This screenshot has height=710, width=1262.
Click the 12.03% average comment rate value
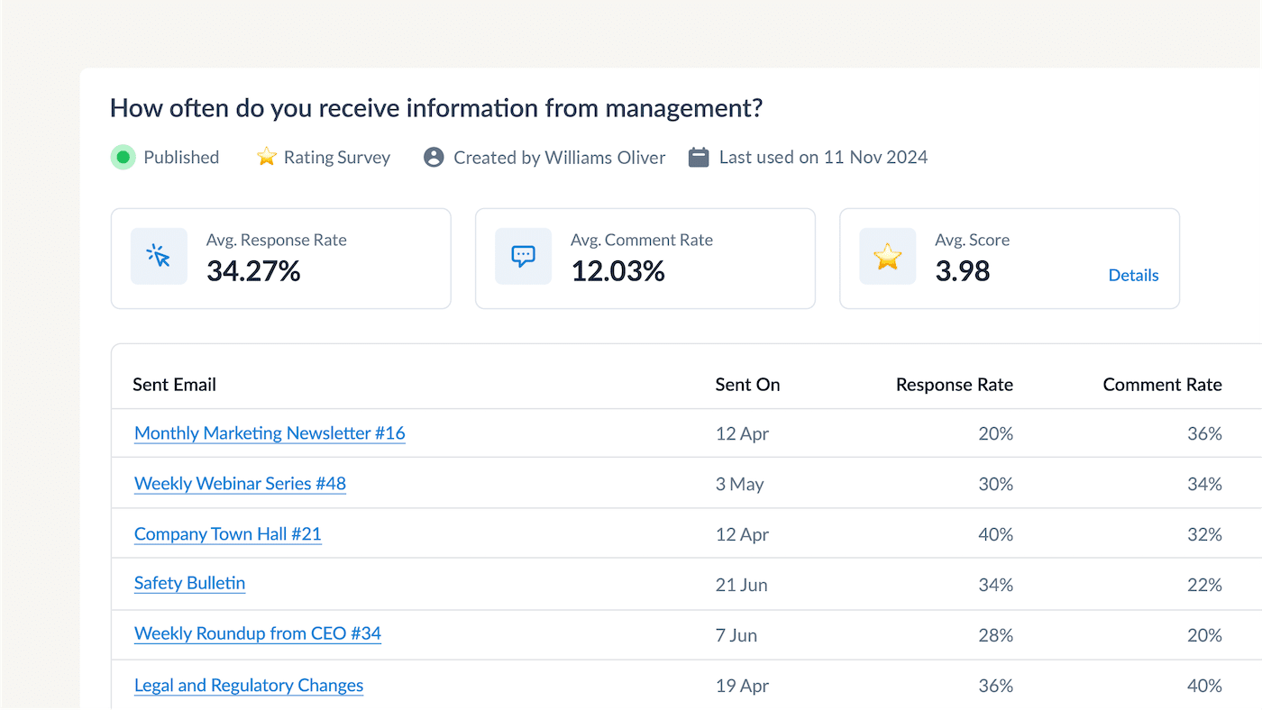coord(617,270)
